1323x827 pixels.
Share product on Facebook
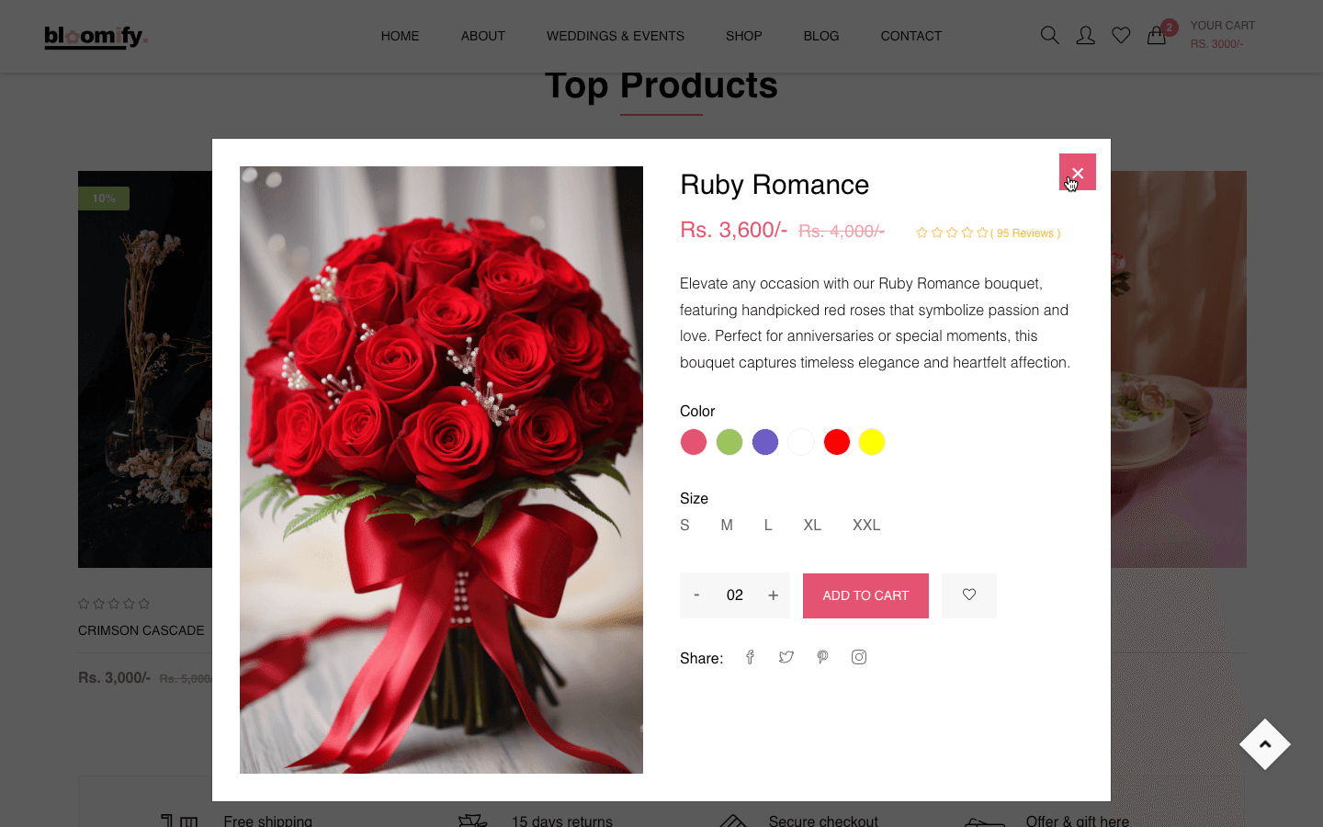tap(750, 657)
